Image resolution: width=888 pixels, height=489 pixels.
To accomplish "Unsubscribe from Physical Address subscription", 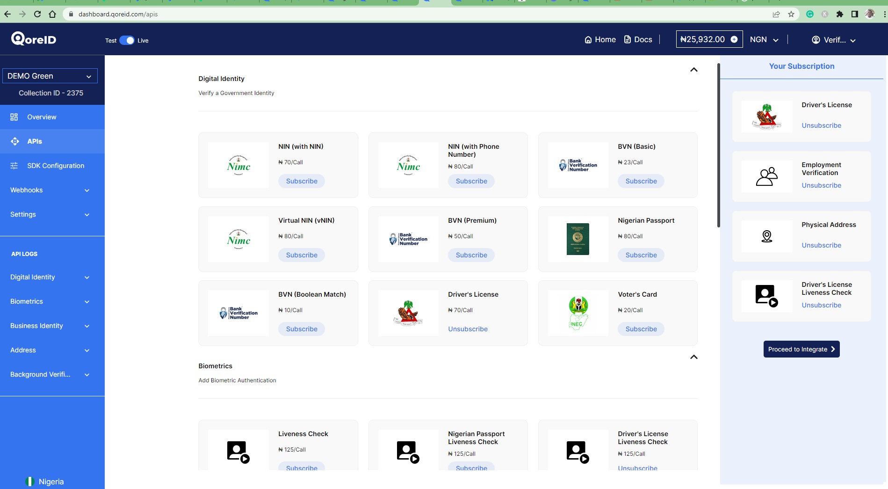I will tap(821, 245).
